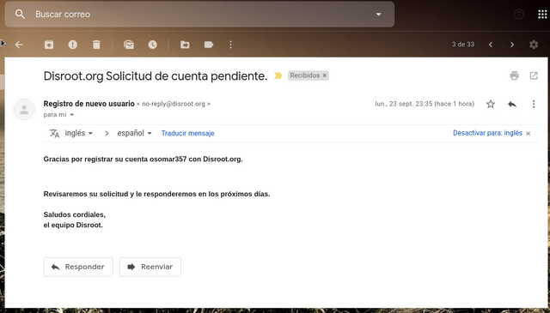Open search options dropdown arrow
550x313 pixels.
(x=378, y=15)
